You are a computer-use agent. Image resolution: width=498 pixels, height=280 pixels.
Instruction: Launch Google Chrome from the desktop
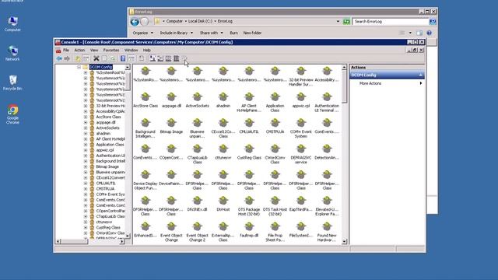tap(12, 114)
